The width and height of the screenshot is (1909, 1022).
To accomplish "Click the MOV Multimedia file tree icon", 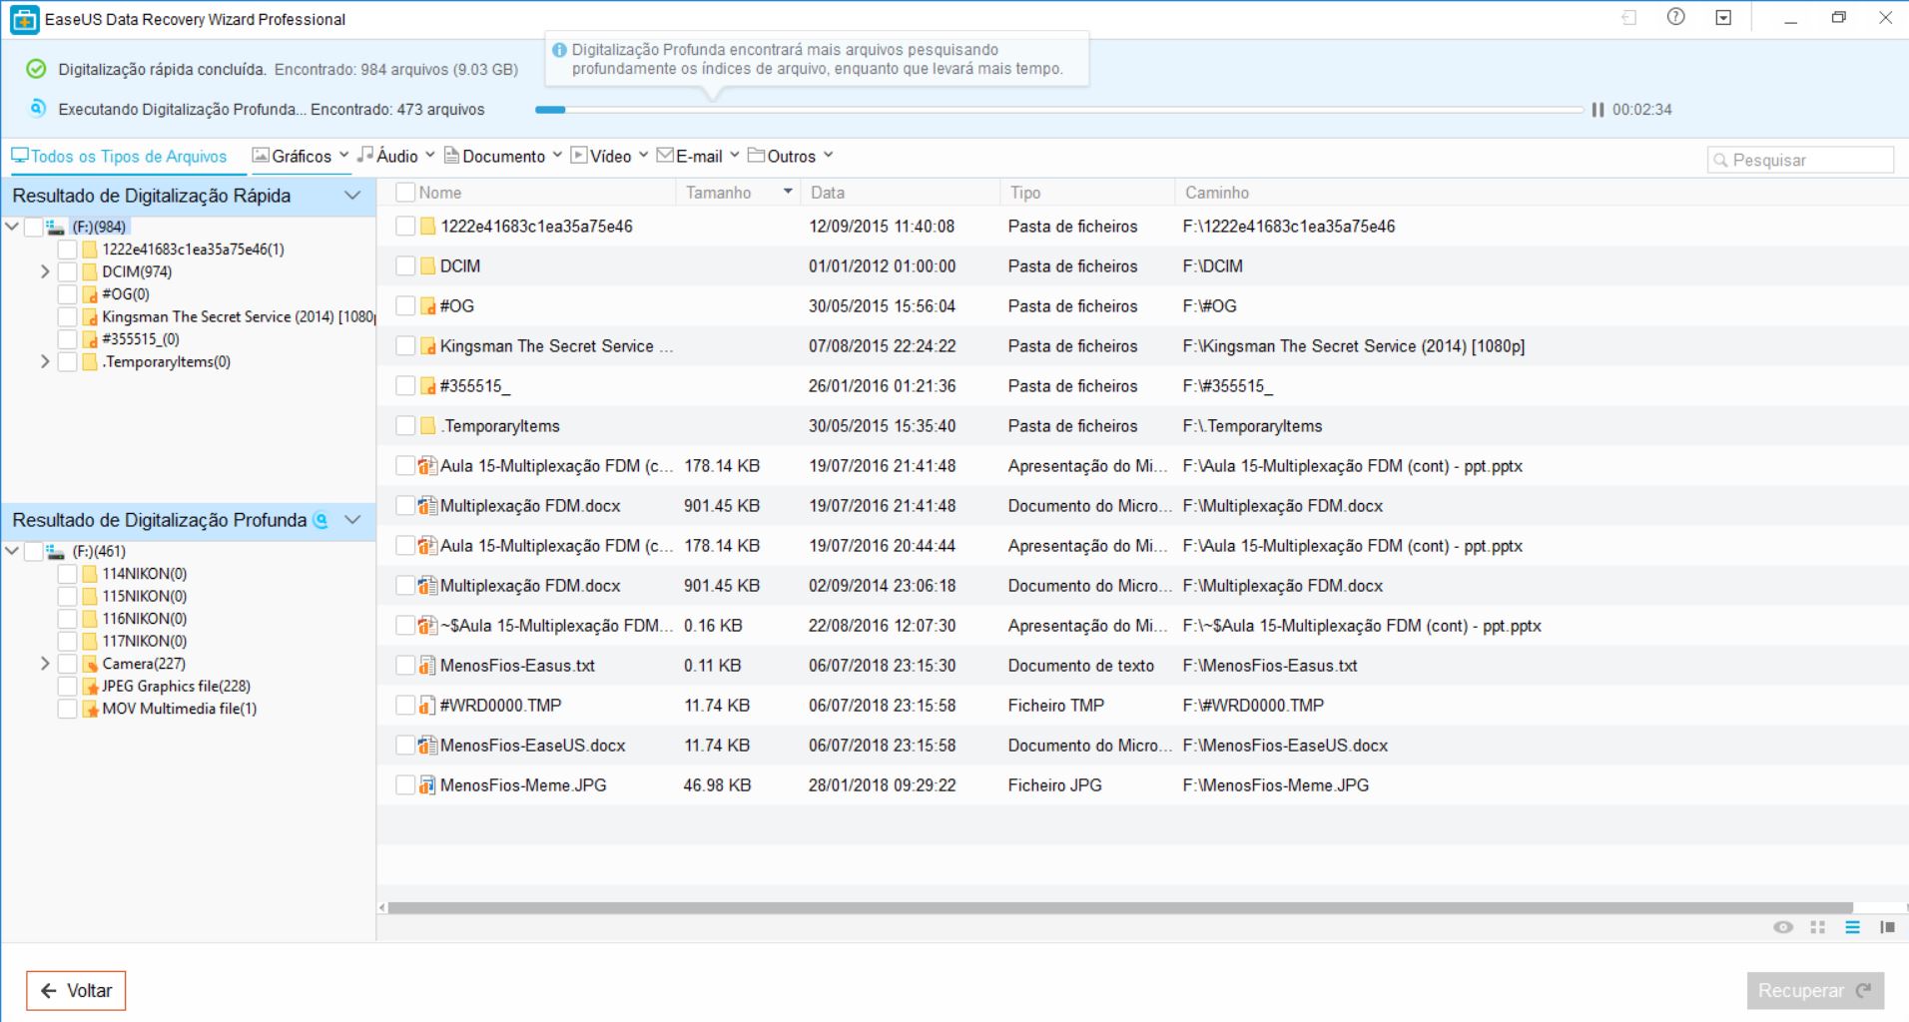I will point(90,709).
